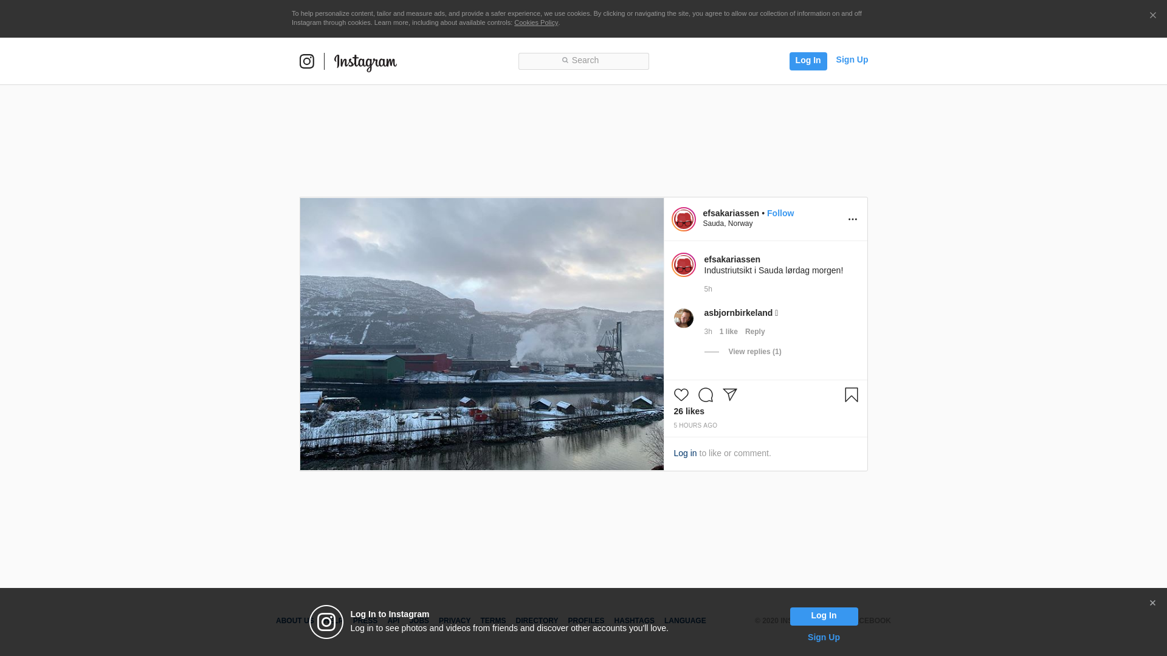Share post via paper plane icon
Screen dimensions: 1167x656
(x=730, y=395)
